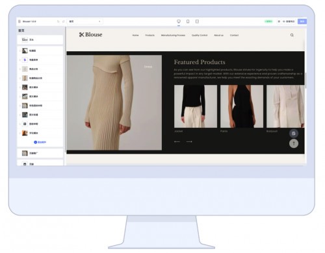325x253 pixels.
Task: Open the search magnifier on Blouse site
Action: (x=292, y=35)
